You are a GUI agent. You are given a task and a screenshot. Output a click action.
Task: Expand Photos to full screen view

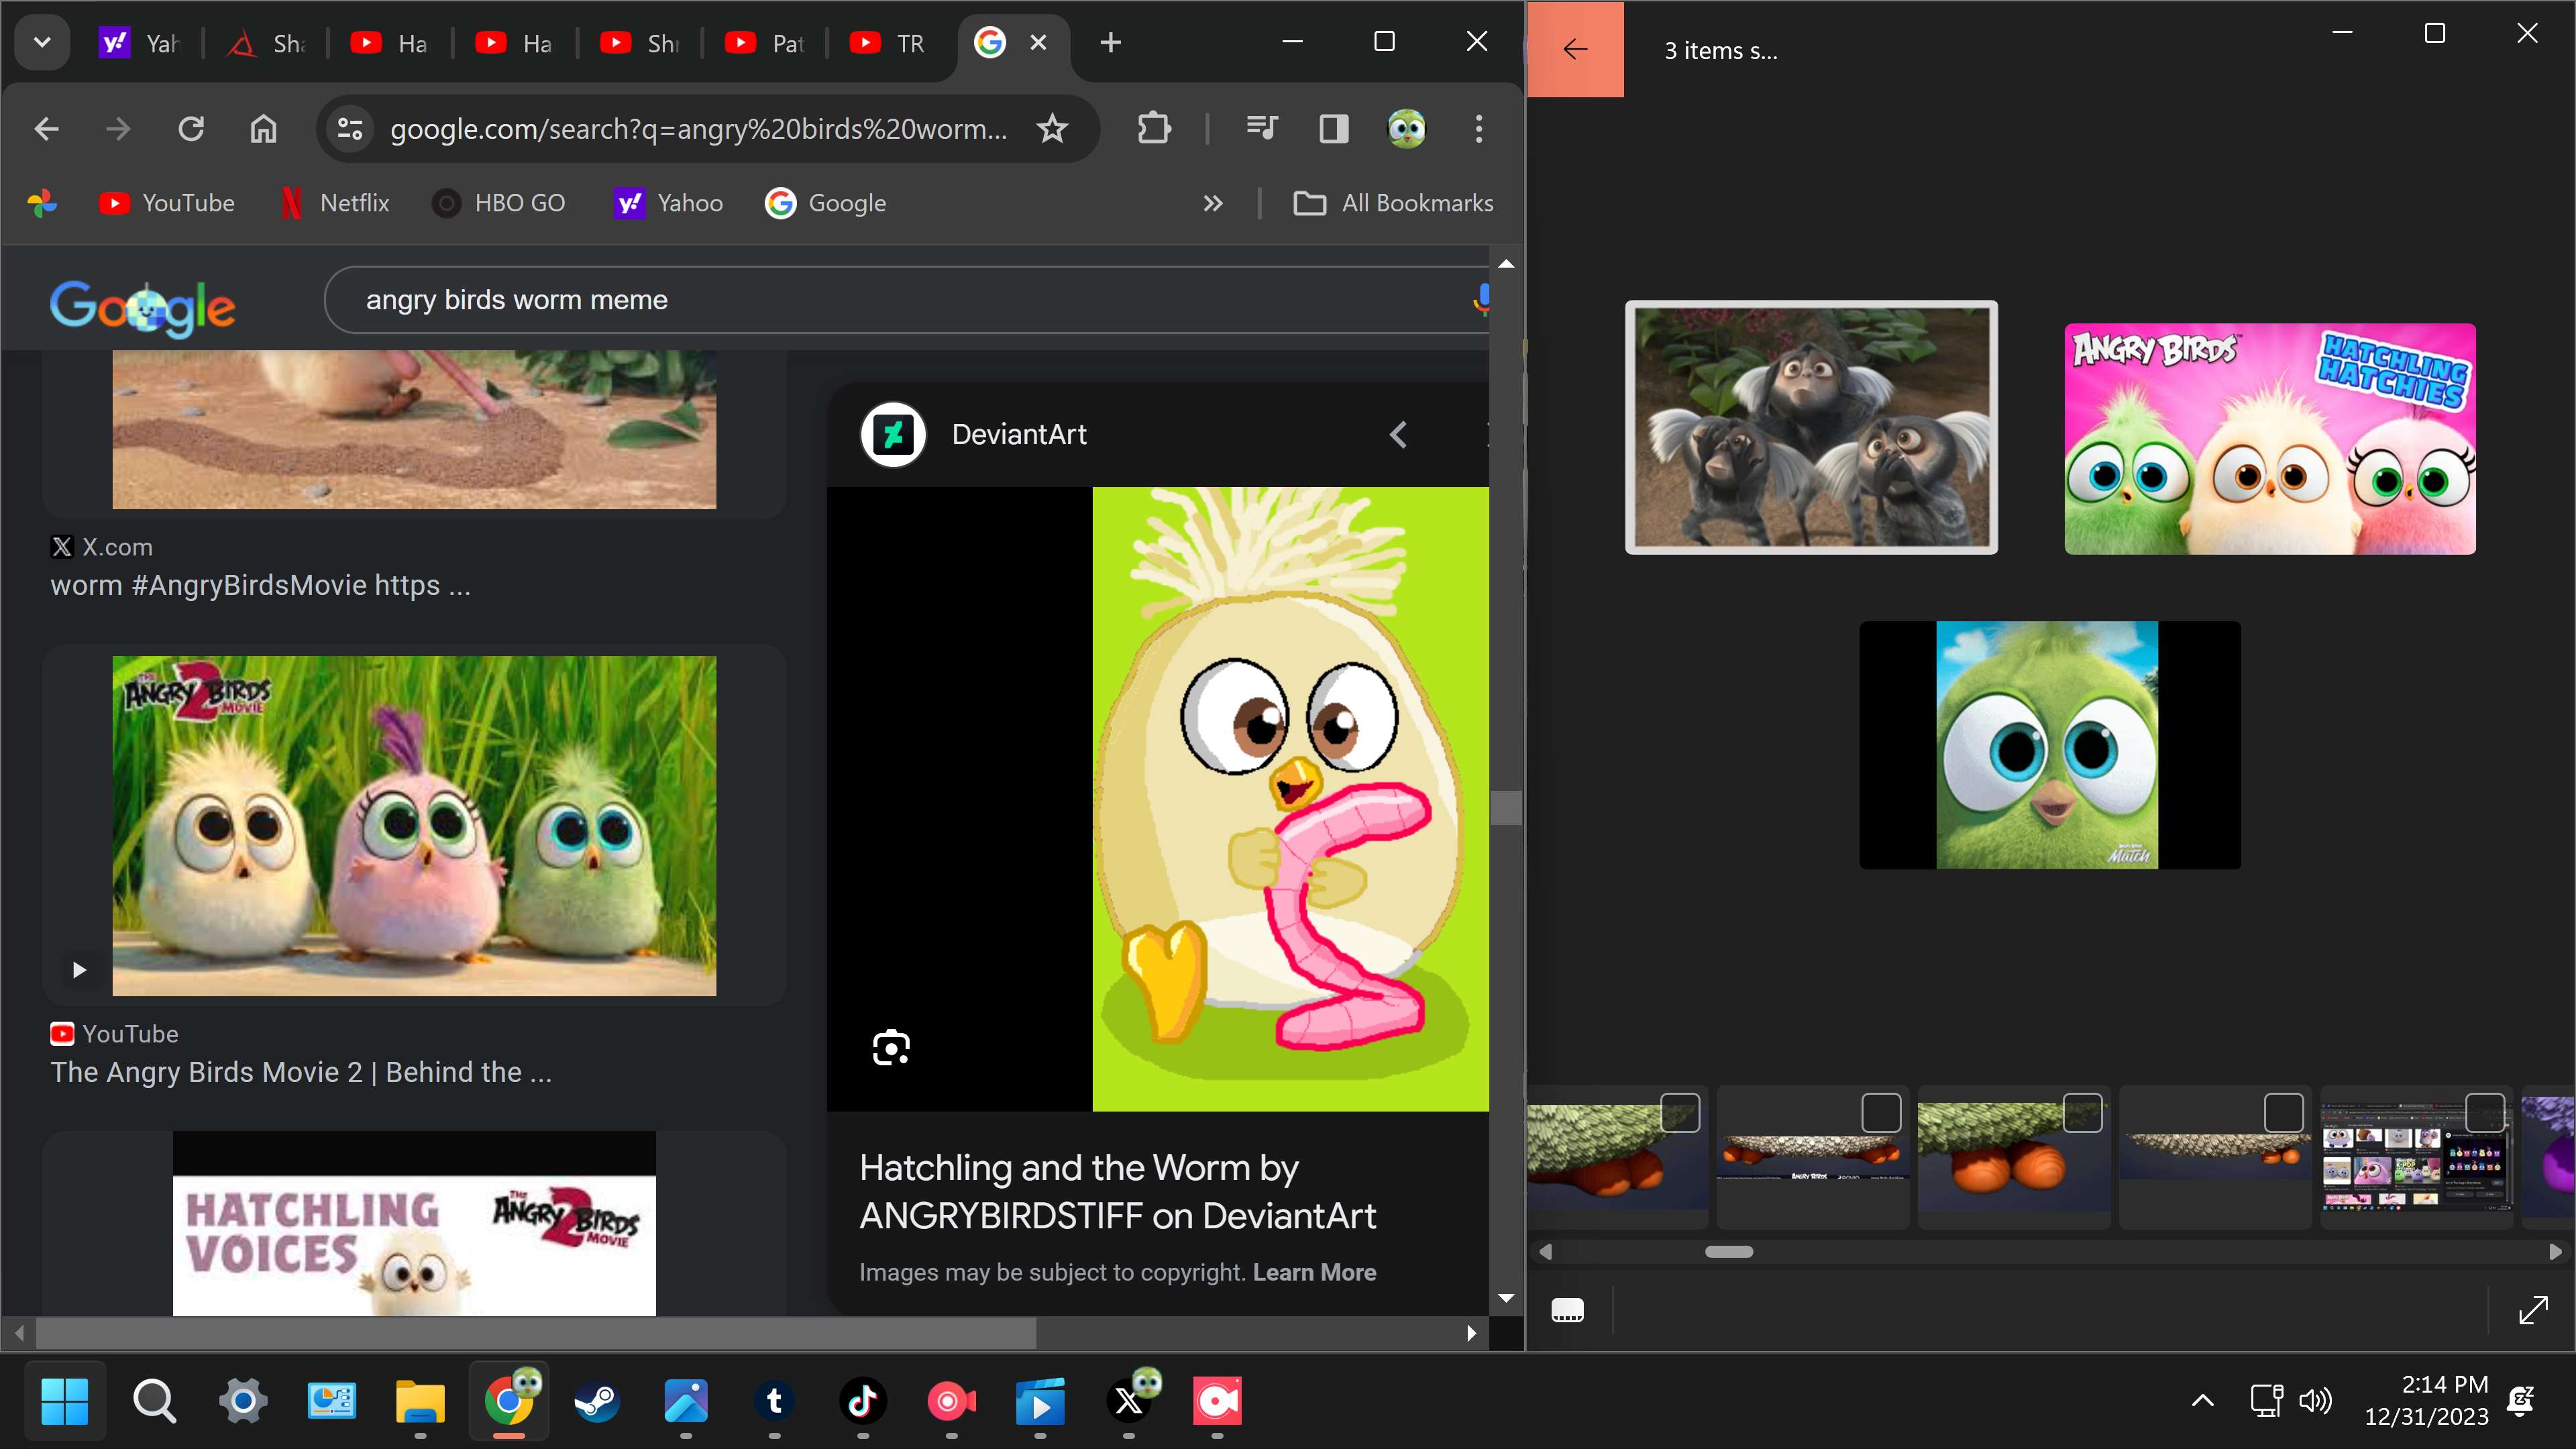[x=2533, y=1310]
